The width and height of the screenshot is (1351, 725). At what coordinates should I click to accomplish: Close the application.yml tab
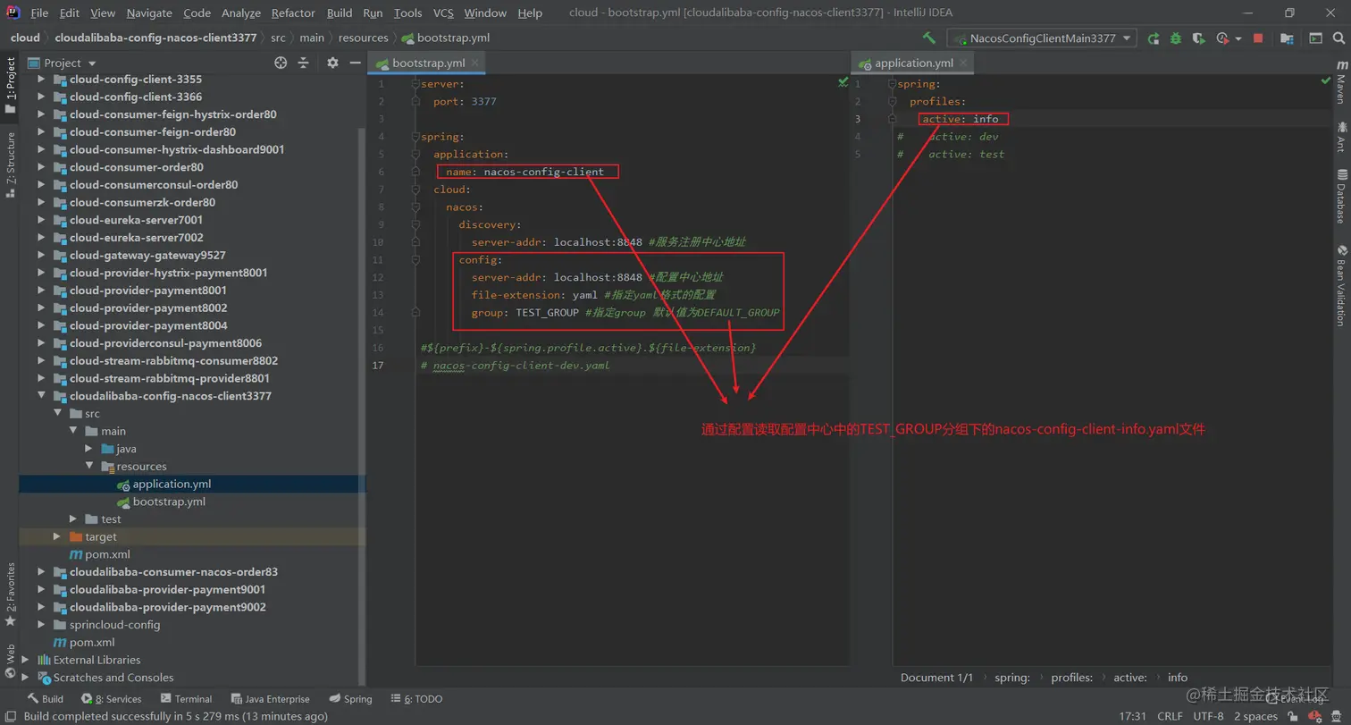(965, 63)
